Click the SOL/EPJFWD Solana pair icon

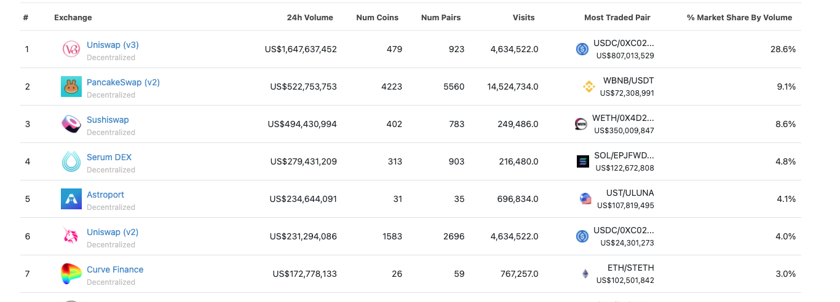583,161
